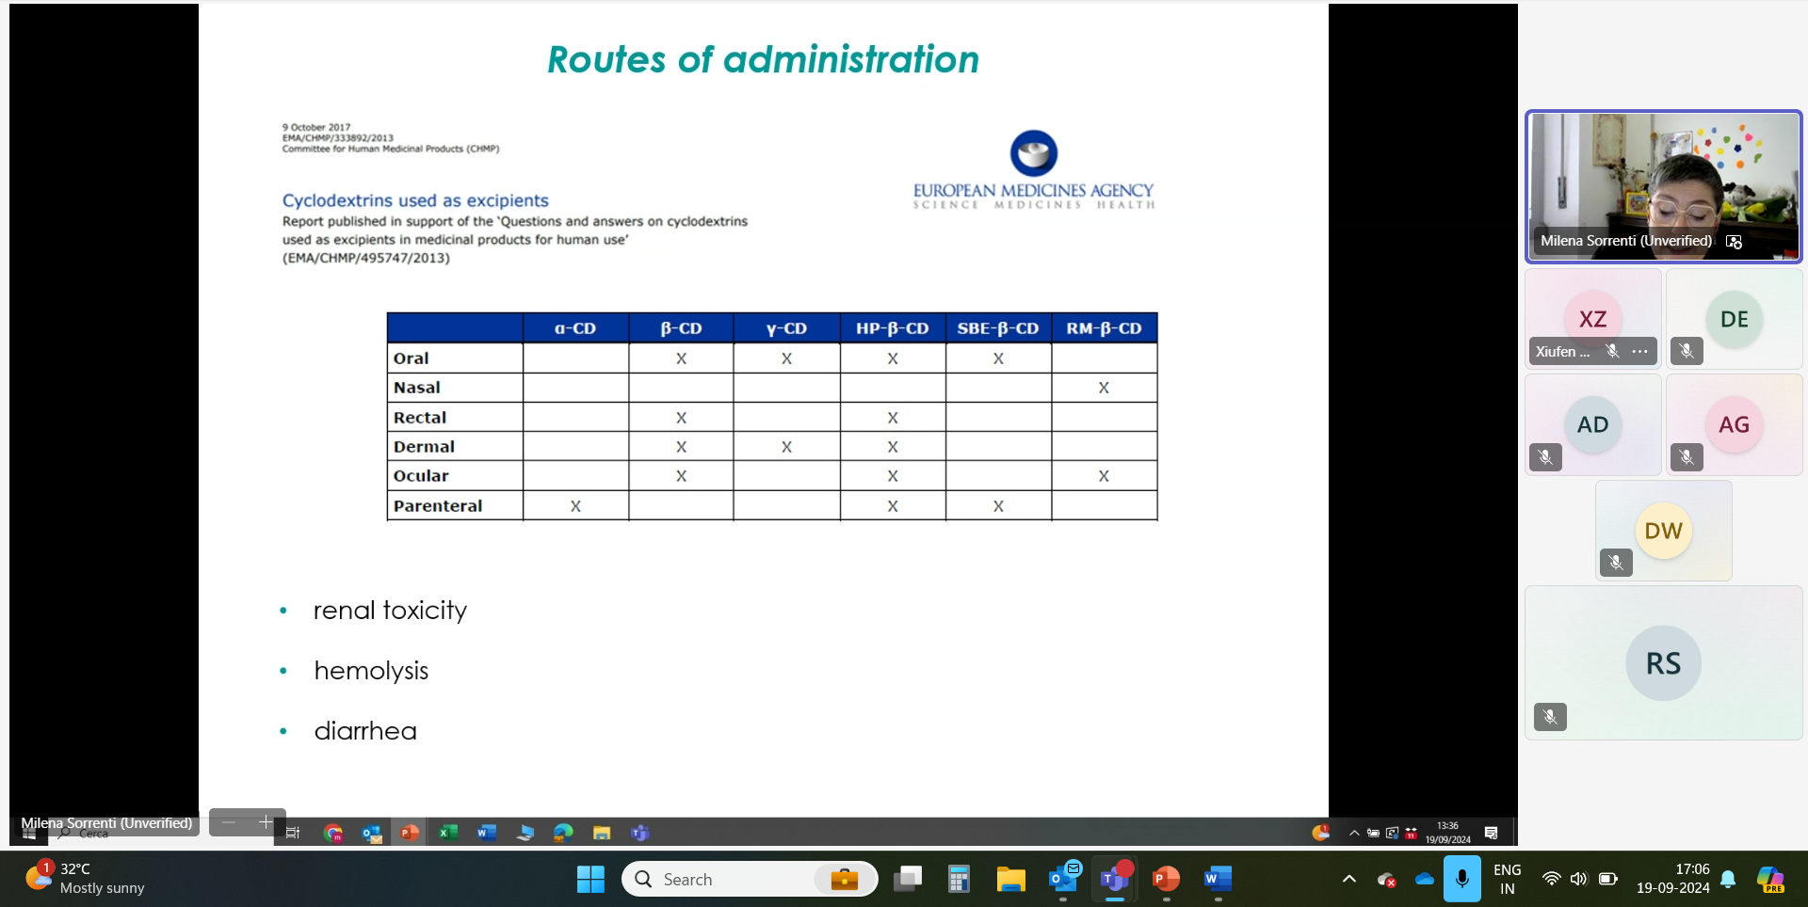Click the taskbar Search box
1808x907 pixels.
750,879
